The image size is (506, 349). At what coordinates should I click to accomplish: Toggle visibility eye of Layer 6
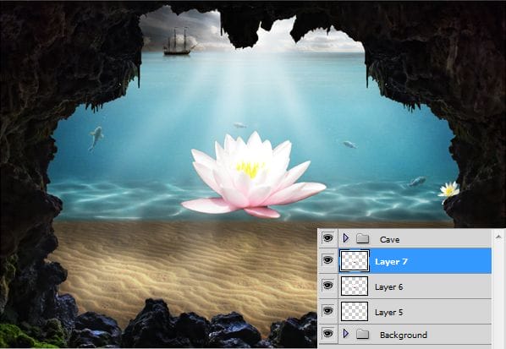pos(327,285)
